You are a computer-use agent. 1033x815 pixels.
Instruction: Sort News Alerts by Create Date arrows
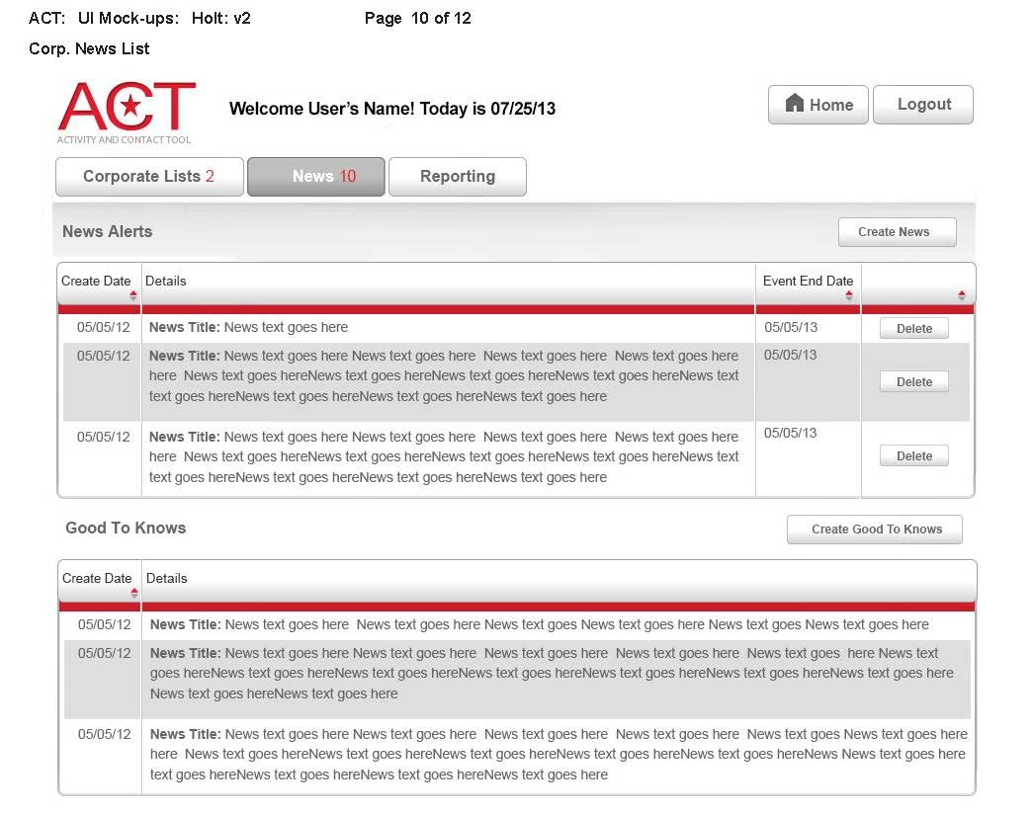coord(133,295)
